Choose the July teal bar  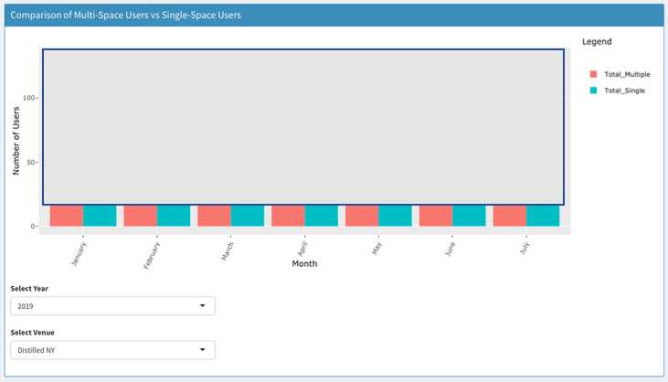(x=543, y=216)
